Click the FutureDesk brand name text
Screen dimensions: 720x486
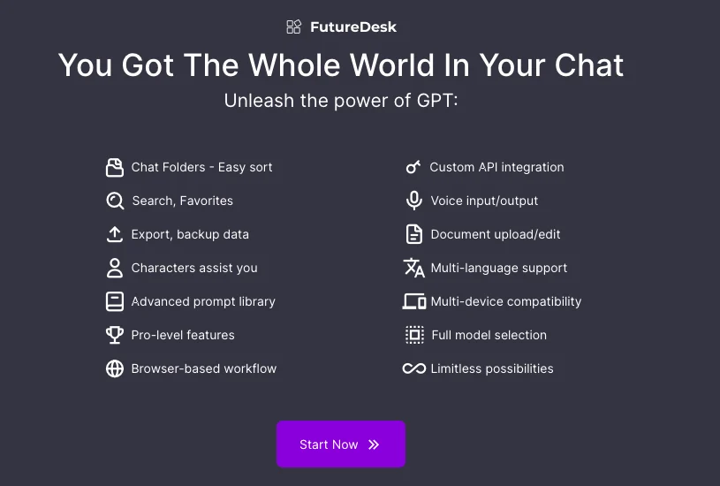pyautogui.click(x=353, y=27)
